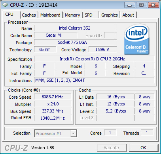Open the Graphics tab
Viewport: 161px width, 154px height.
click(x=110, y=15)
